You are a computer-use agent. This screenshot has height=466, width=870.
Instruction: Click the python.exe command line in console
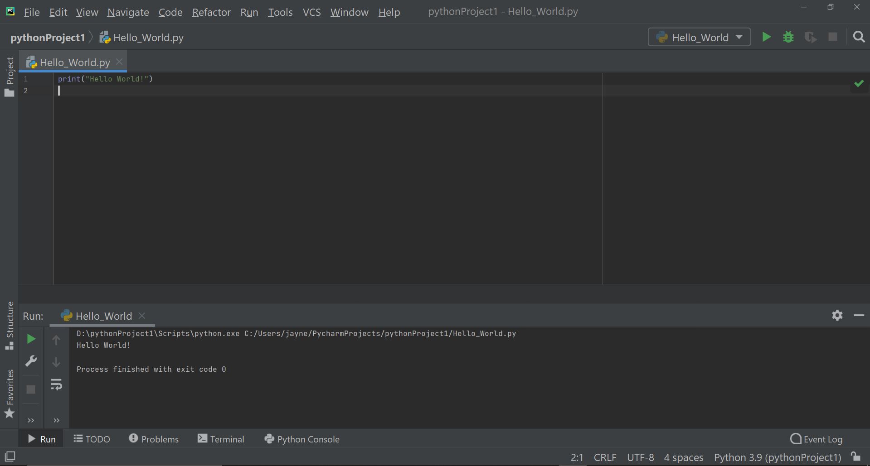296,333
